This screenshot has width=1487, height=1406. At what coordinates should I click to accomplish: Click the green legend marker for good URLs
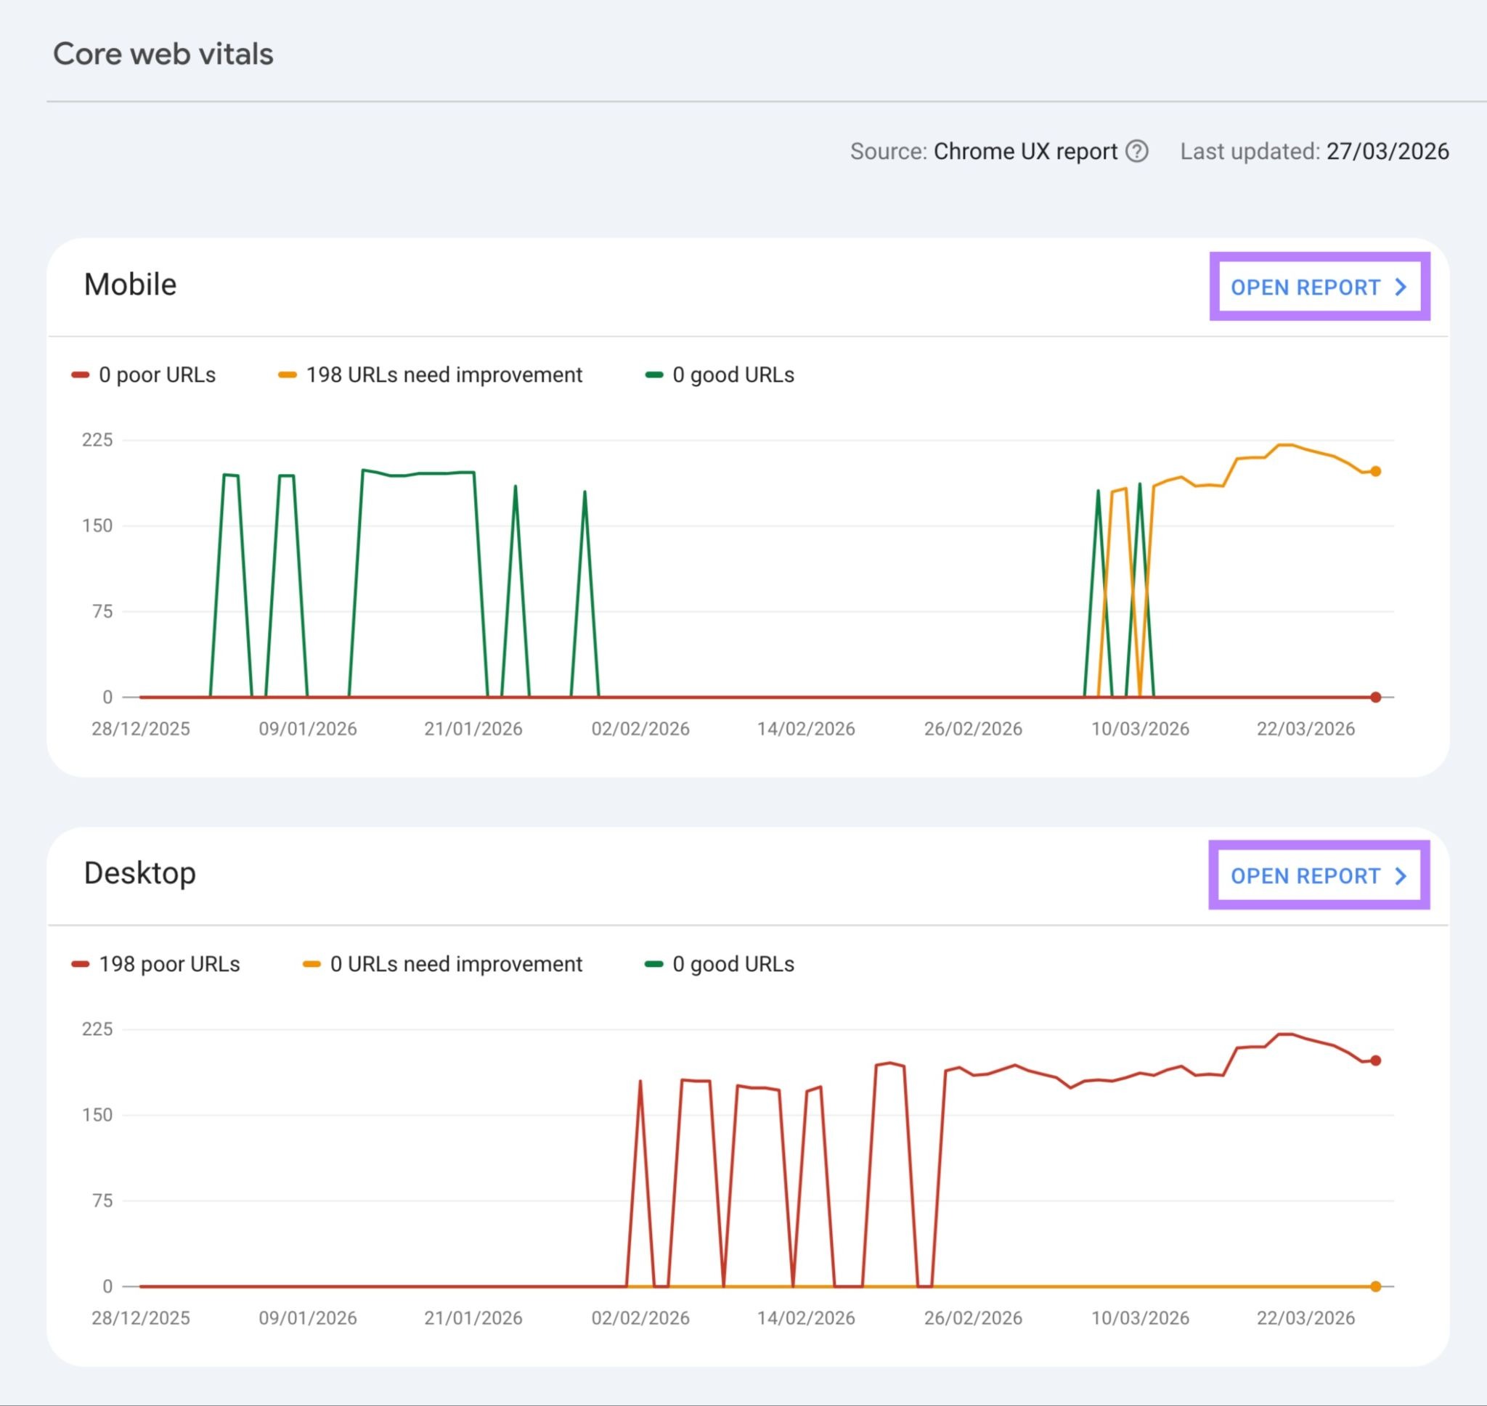pyautogui.click(x=654, y=373)
